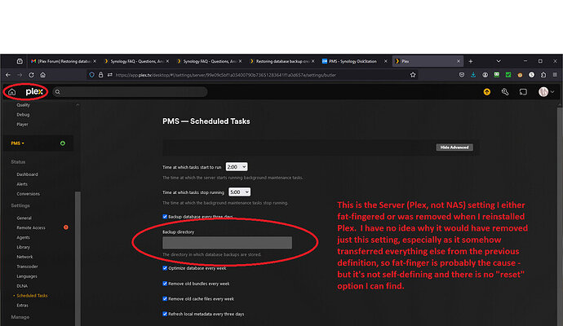This screenshot has width=563, height=326.
Task: Open the browser downloads arrow icon
Action: tap(473, 75)
